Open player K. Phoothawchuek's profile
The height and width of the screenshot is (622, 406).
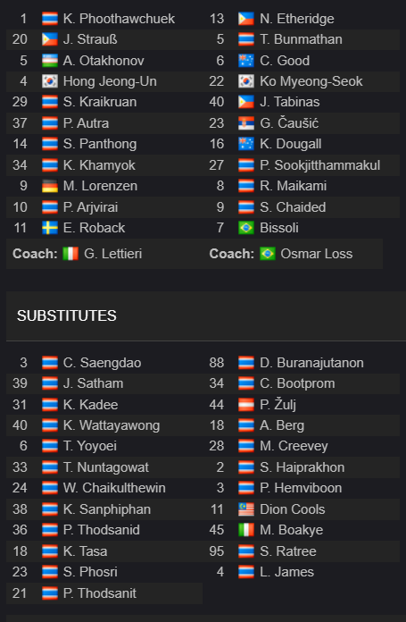pyautogui.click(x=119, y=19)
